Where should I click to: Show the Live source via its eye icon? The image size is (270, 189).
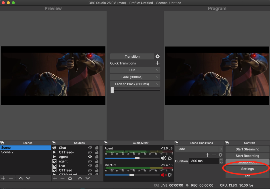coord(90,166)
